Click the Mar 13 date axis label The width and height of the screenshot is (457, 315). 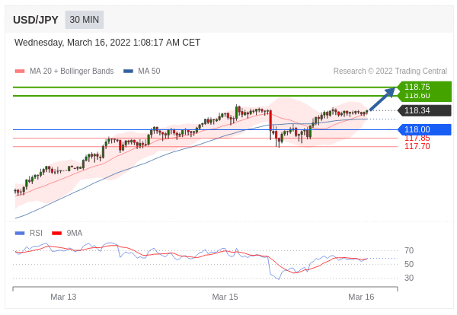point(63,297)
